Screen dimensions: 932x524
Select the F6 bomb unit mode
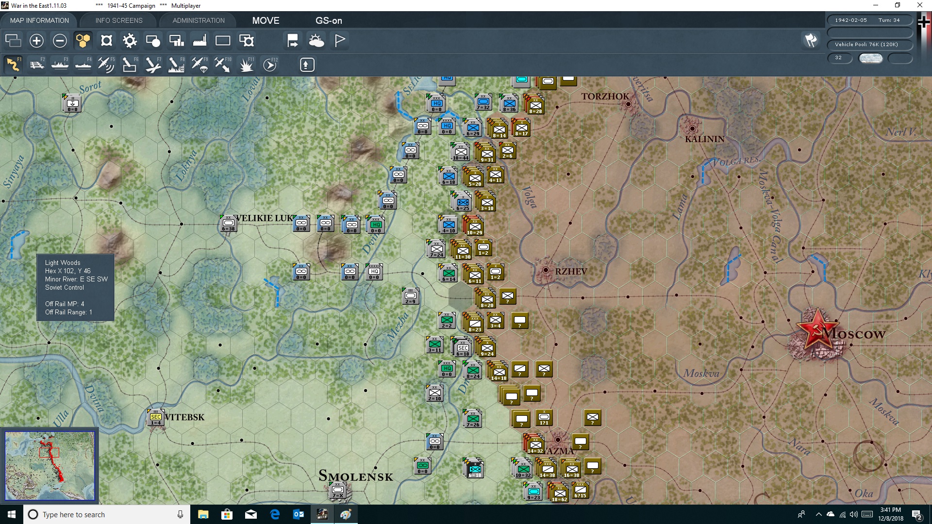coord(130,65)
